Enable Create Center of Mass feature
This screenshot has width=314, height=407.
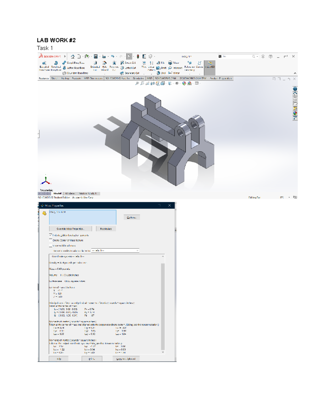click(51, 240)
